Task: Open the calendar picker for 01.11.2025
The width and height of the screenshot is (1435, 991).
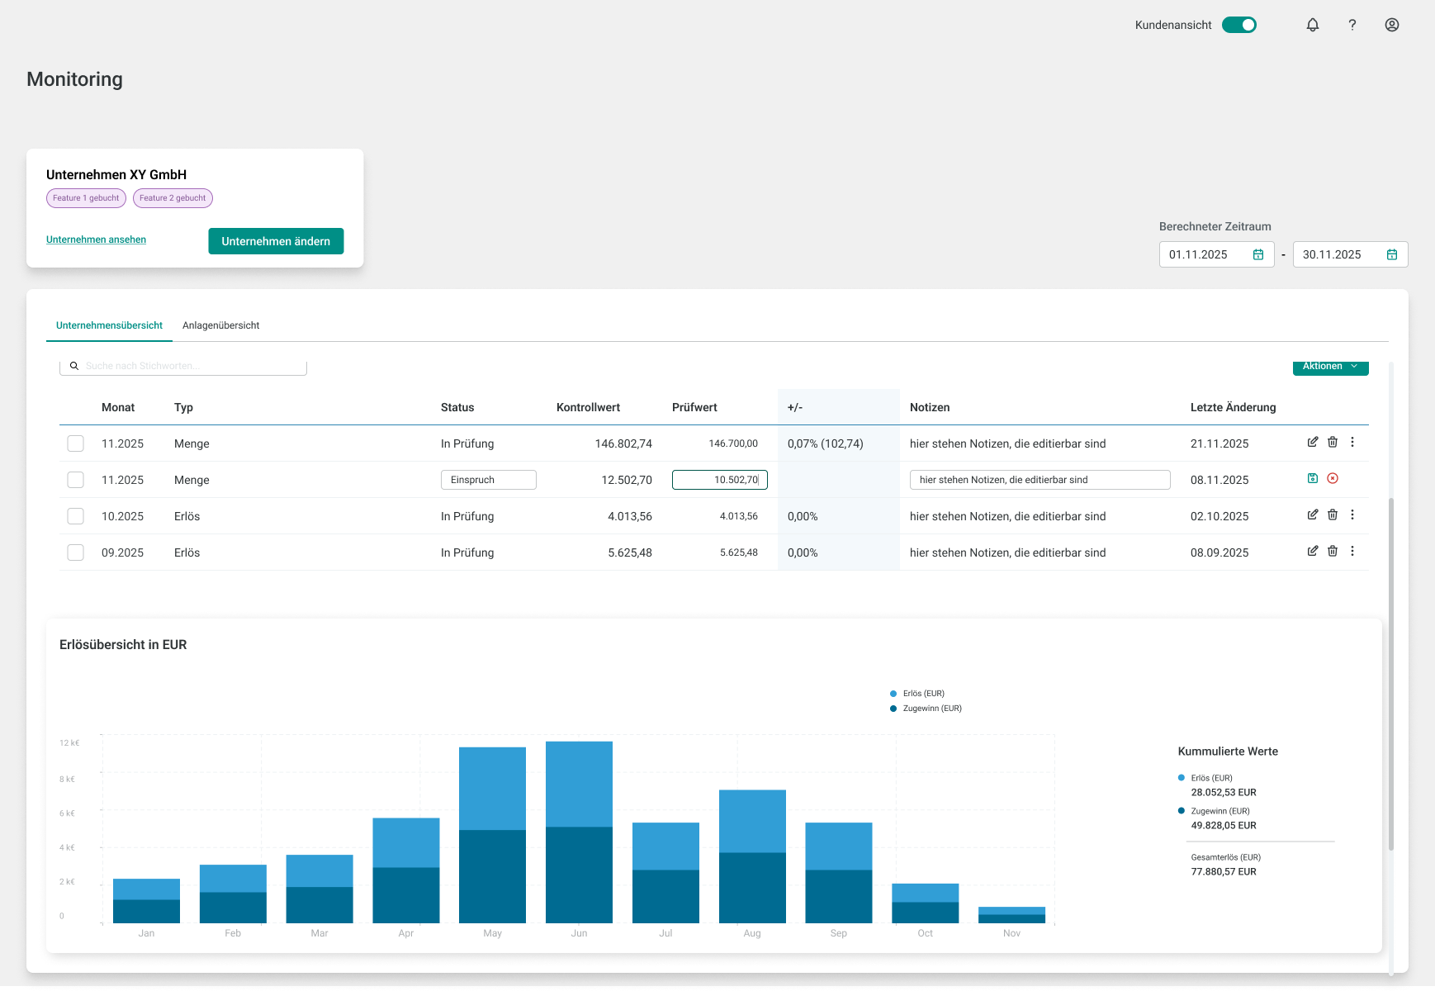Action: tap(1259, 254)
